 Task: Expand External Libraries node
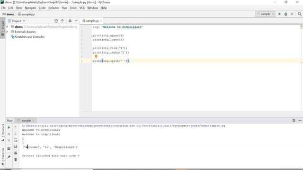point(7,32)
